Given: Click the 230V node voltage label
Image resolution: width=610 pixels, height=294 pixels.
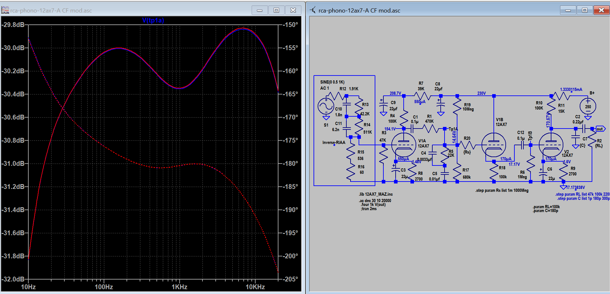Looking at the screenshot, I should click(481, 93).
